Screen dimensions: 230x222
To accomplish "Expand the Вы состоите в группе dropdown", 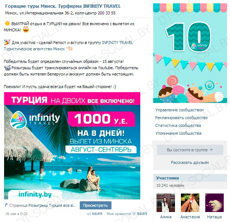I will tap(190, 150).
